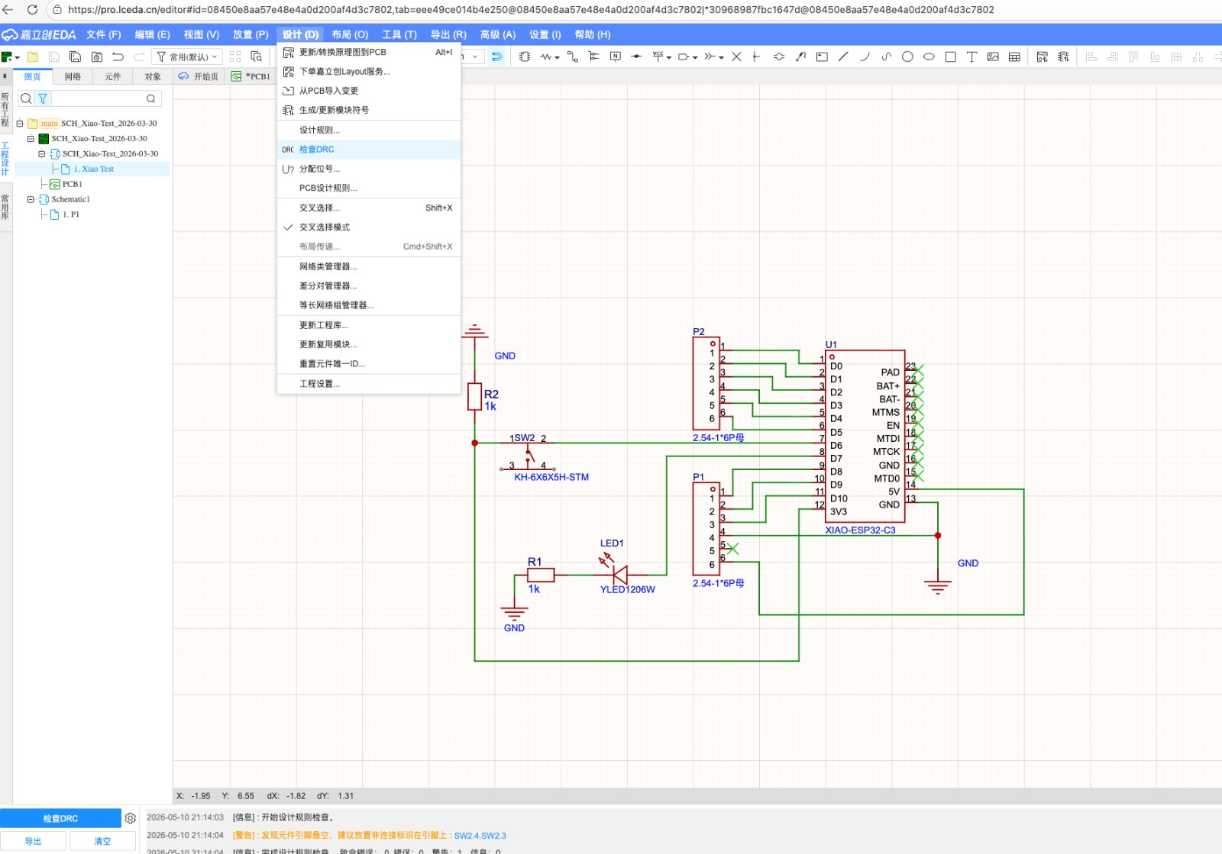
Task: Open the 所有工程 side panel tab
Action: [x=5, y=109]
